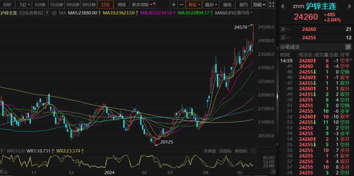Switch to 15分钟 period
Image resolution: width=354 pixels, height=176 pixels.
56,4
